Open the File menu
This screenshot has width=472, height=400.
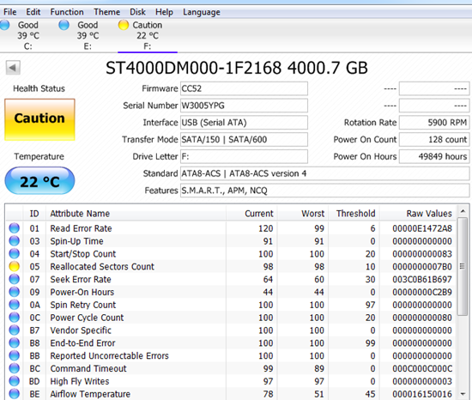pos(10,12)
